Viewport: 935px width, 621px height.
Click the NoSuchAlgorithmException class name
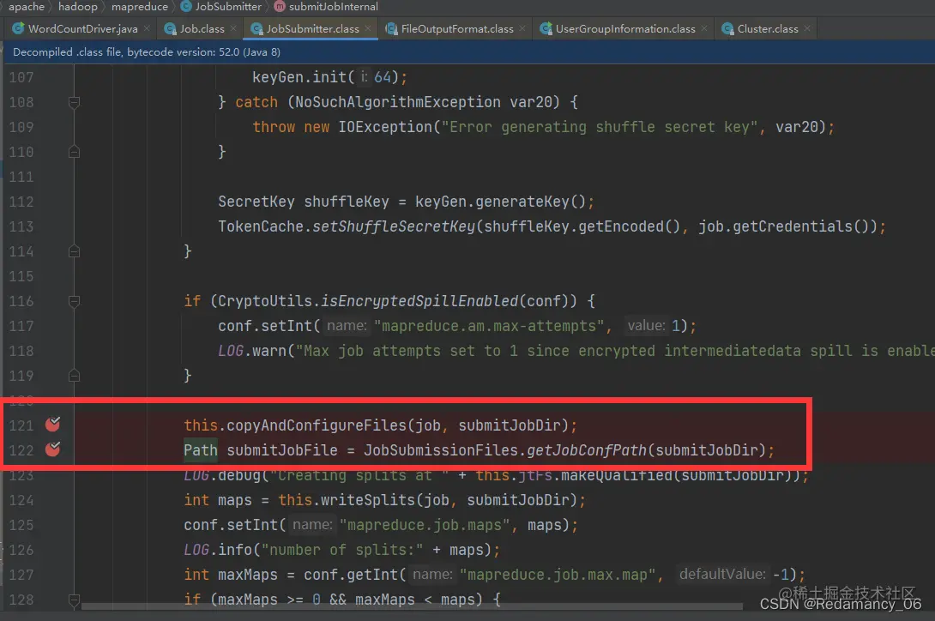(x=398, y=102)
